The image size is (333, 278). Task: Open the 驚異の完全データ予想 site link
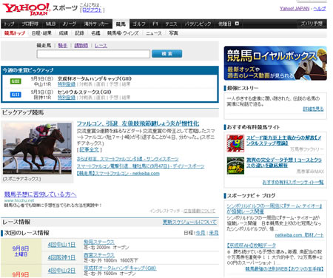tap(284, 163)
